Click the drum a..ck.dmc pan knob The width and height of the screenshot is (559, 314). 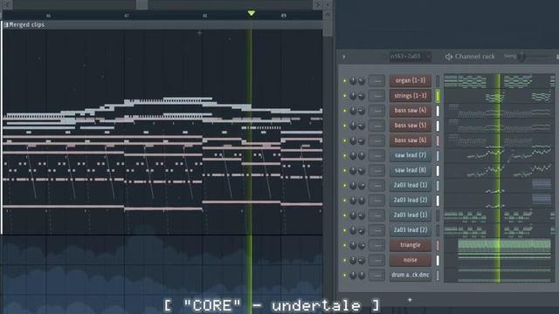pyautogui.click(x=353, y=276)
